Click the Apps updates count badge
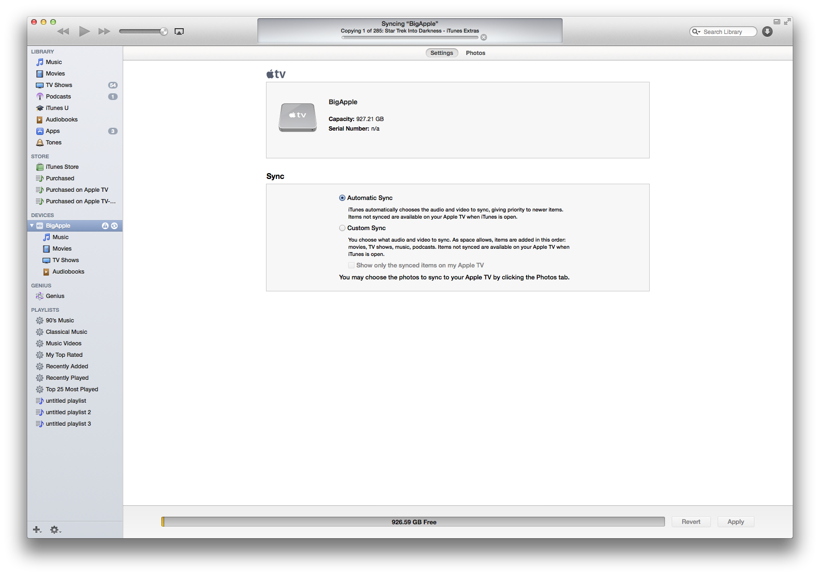The width and height of the screenshot is (820, 576). click(113, 131)
